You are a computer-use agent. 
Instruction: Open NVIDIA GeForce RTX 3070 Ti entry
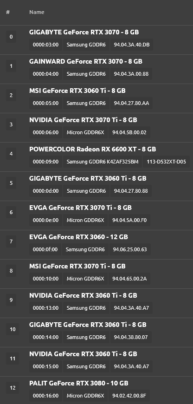coord(83,120)
